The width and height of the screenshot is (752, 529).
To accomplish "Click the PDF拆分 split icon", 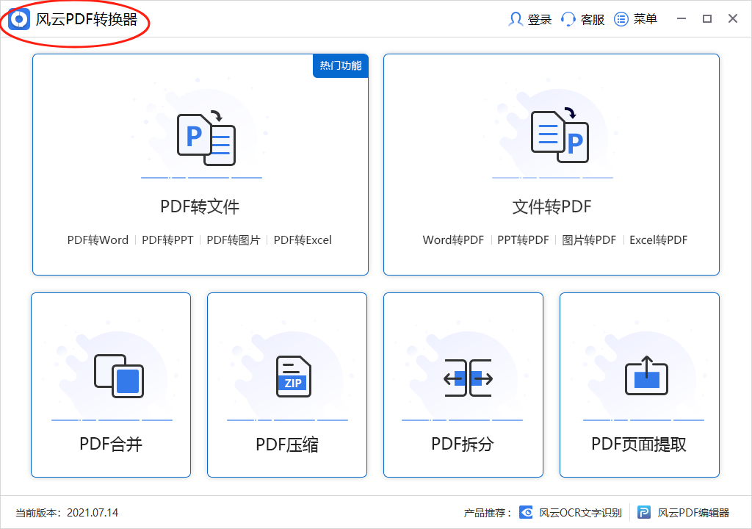I will [468, 378].
